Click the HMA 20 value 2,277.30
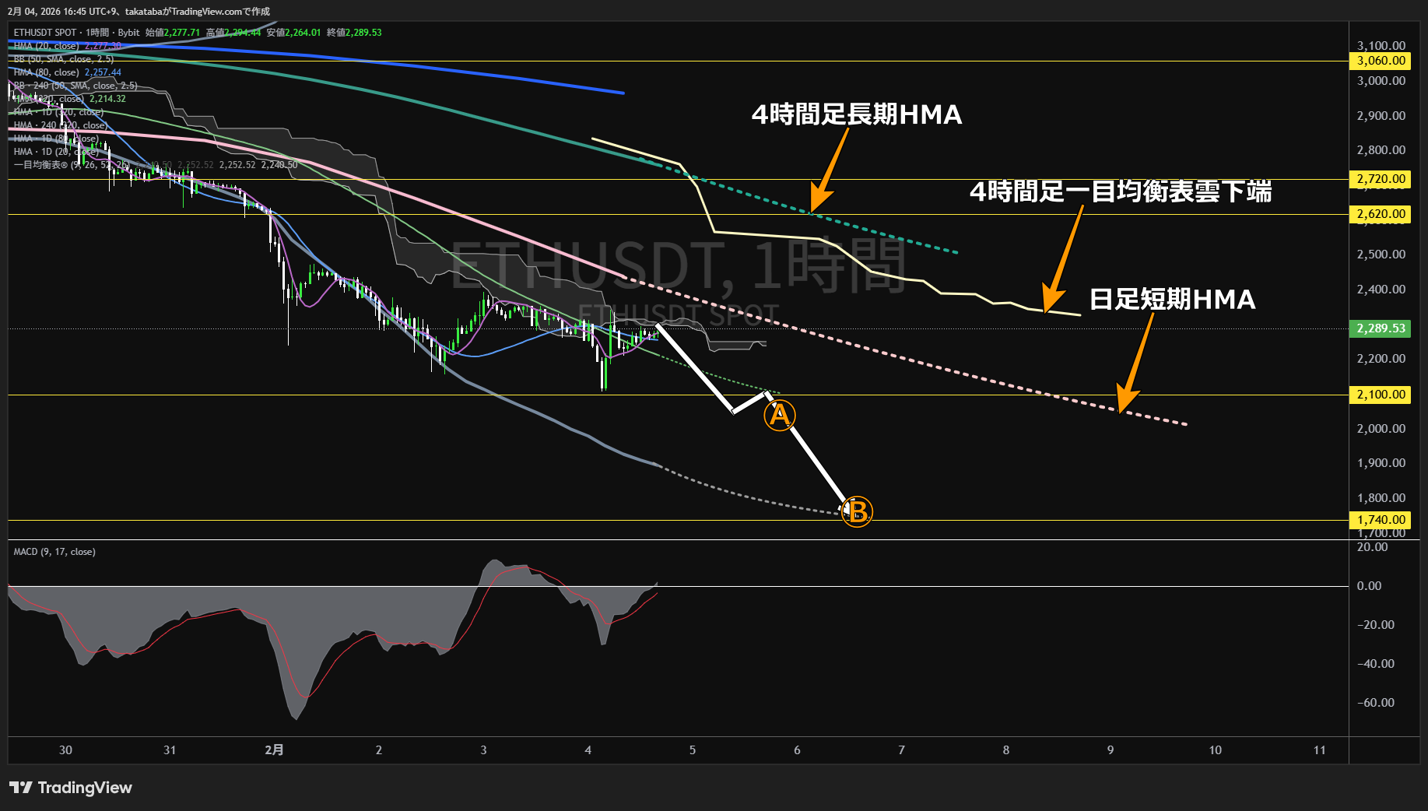This screenshot has height=811, width=1428. [x=103, y=46]
